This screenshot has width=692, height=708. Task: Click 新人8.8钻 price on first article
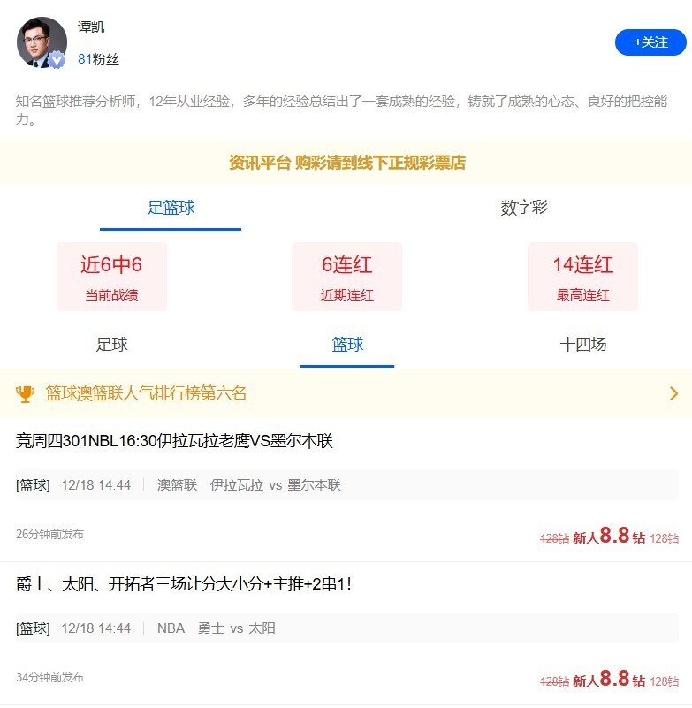click(609, 537)
